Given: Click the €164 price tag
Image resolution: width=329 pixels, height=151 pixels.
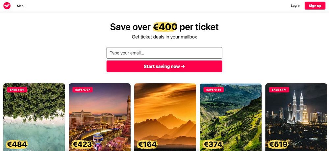Looking at the screenshot, I should (147, 144).
